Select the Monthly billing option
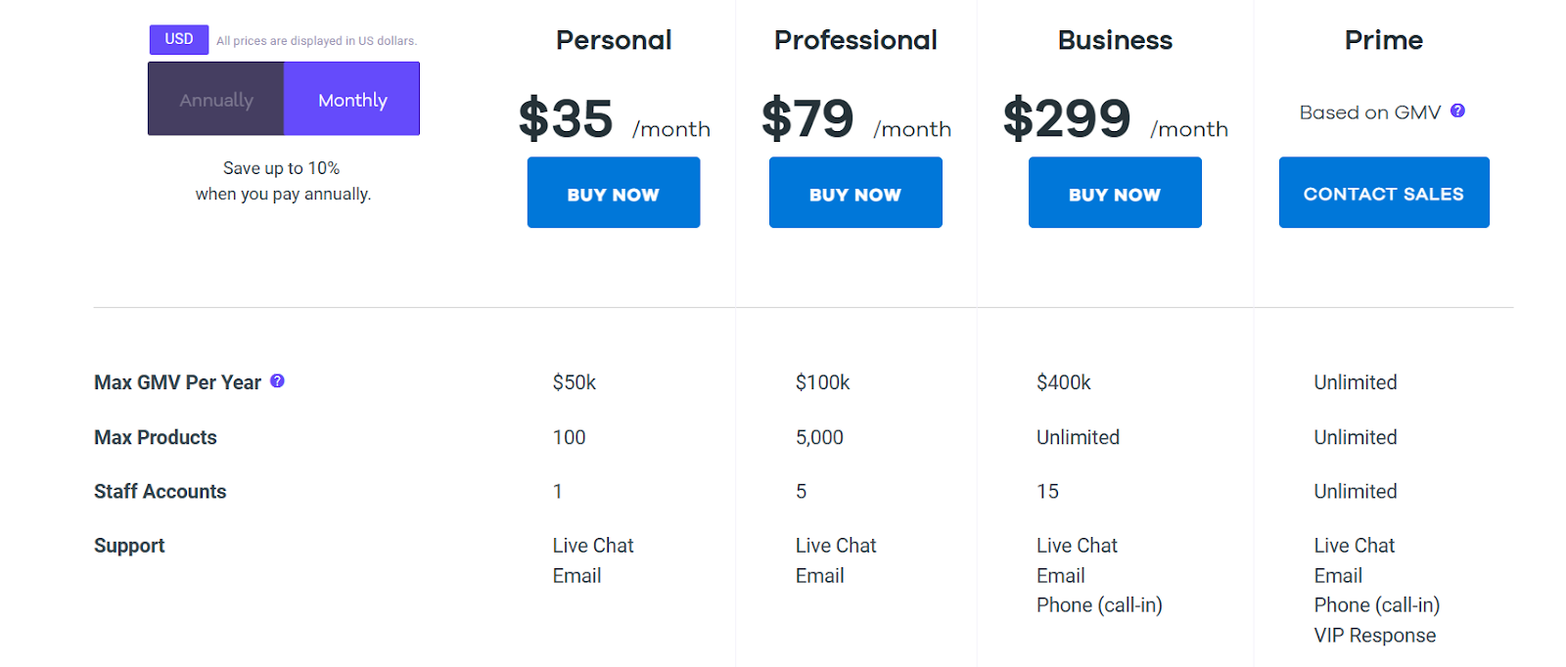Image resolution: width=1566 pixels, height=667 pixels. coord(352,99)
